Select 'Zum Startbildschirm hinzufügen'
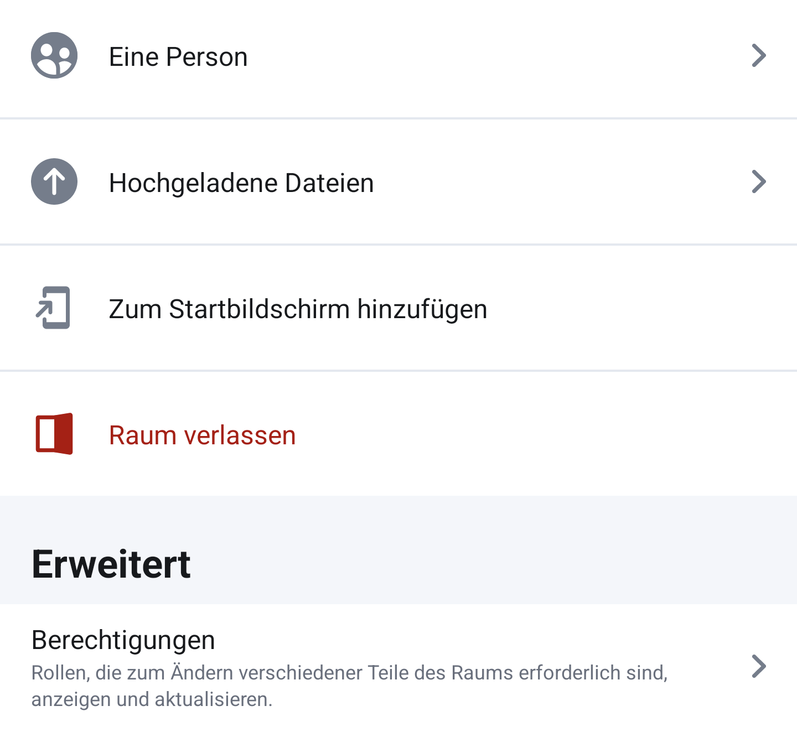The height and width of the screenshot is (737, 797). pyautogui.click(x=298, y=309)
